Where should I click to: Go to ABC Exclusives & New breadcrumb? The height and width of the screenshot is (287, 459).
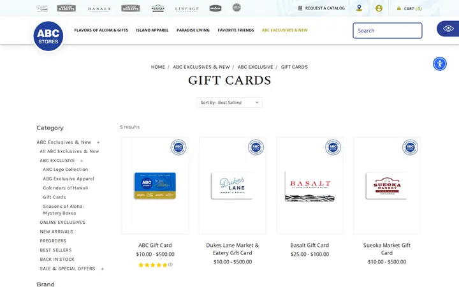201,67
